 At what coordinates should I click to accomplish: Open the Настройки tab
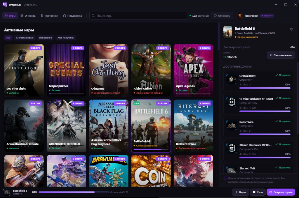coord(49,16)
